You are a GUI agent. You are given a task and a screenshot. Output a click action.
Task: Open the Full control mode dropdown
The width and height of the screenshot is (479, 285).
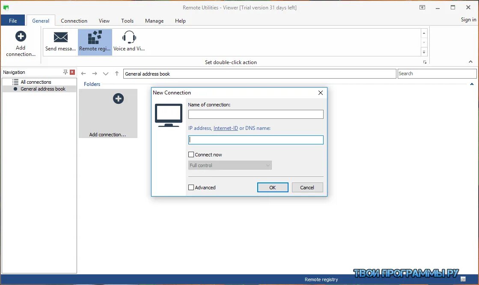[x=230, y=165]
